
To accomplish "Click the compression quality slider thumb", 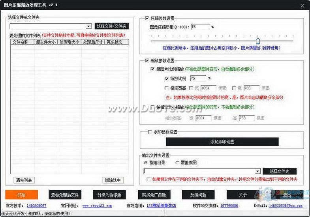I will (258, 41).
